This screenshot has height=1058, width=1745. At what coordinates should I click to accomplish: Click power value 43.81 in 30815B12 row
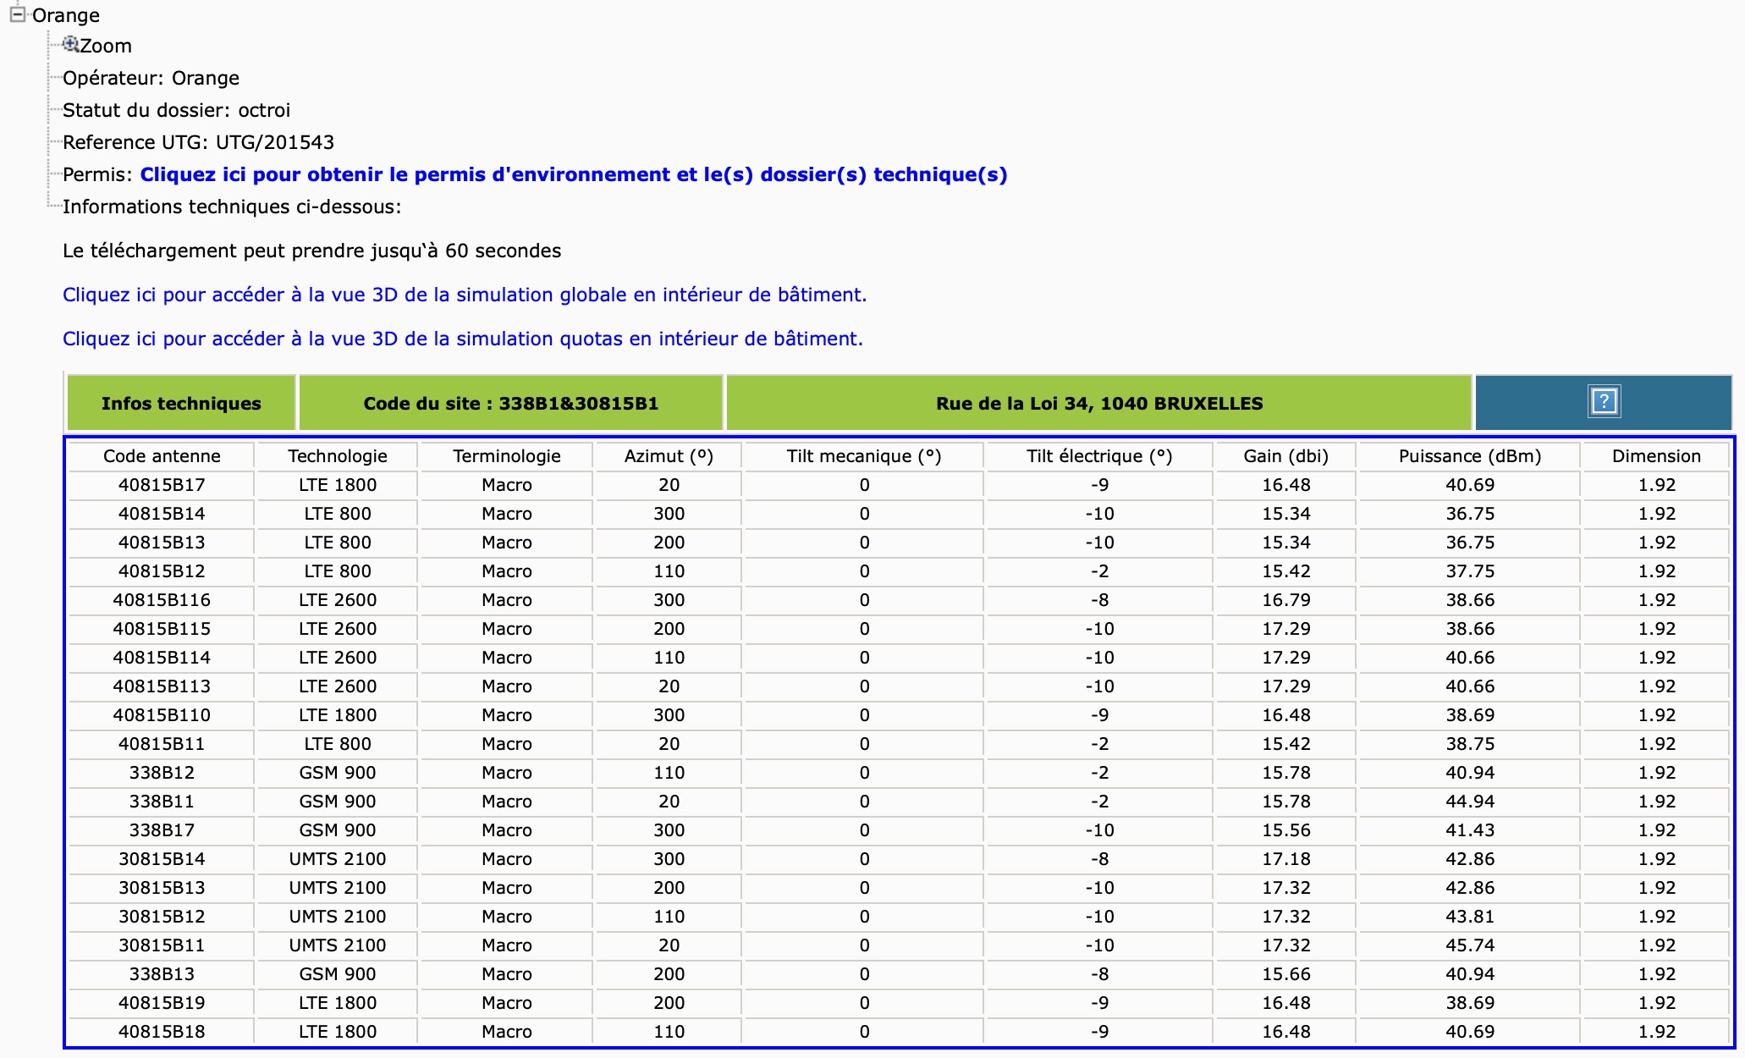tap(1470, 917)
